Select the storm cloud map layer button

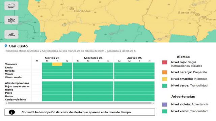pyautogui.click(x=11, y=6)
